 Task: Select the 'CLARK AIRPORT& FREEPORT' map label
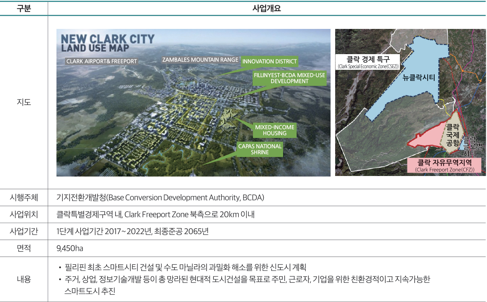click(102, 61)
